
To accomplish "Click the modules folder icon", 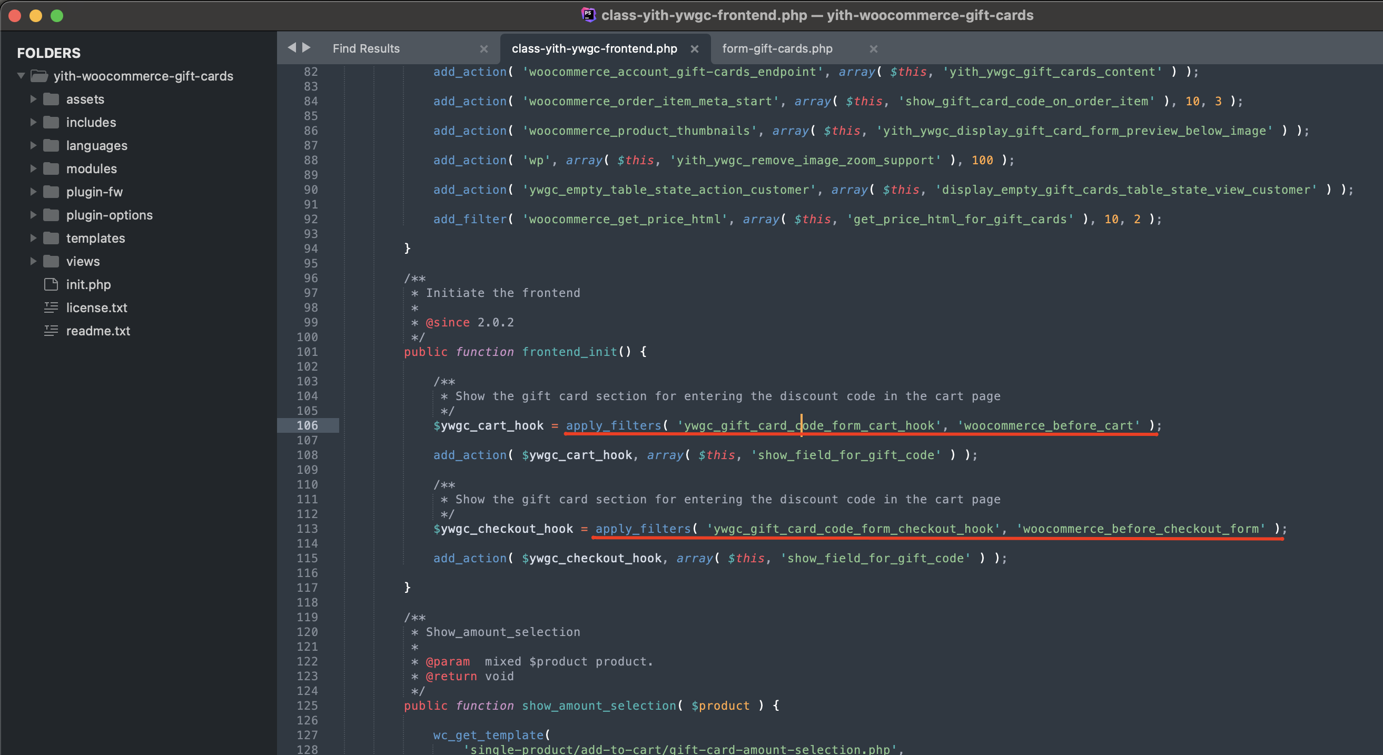I will tap(51, 168).
